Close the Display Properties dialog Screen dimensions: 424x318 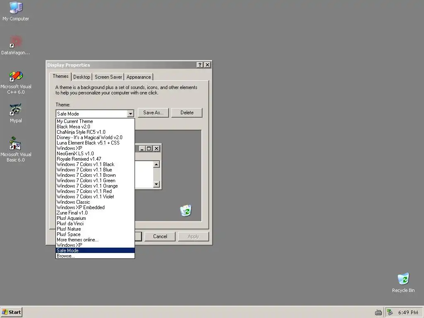tap(207, 65)
